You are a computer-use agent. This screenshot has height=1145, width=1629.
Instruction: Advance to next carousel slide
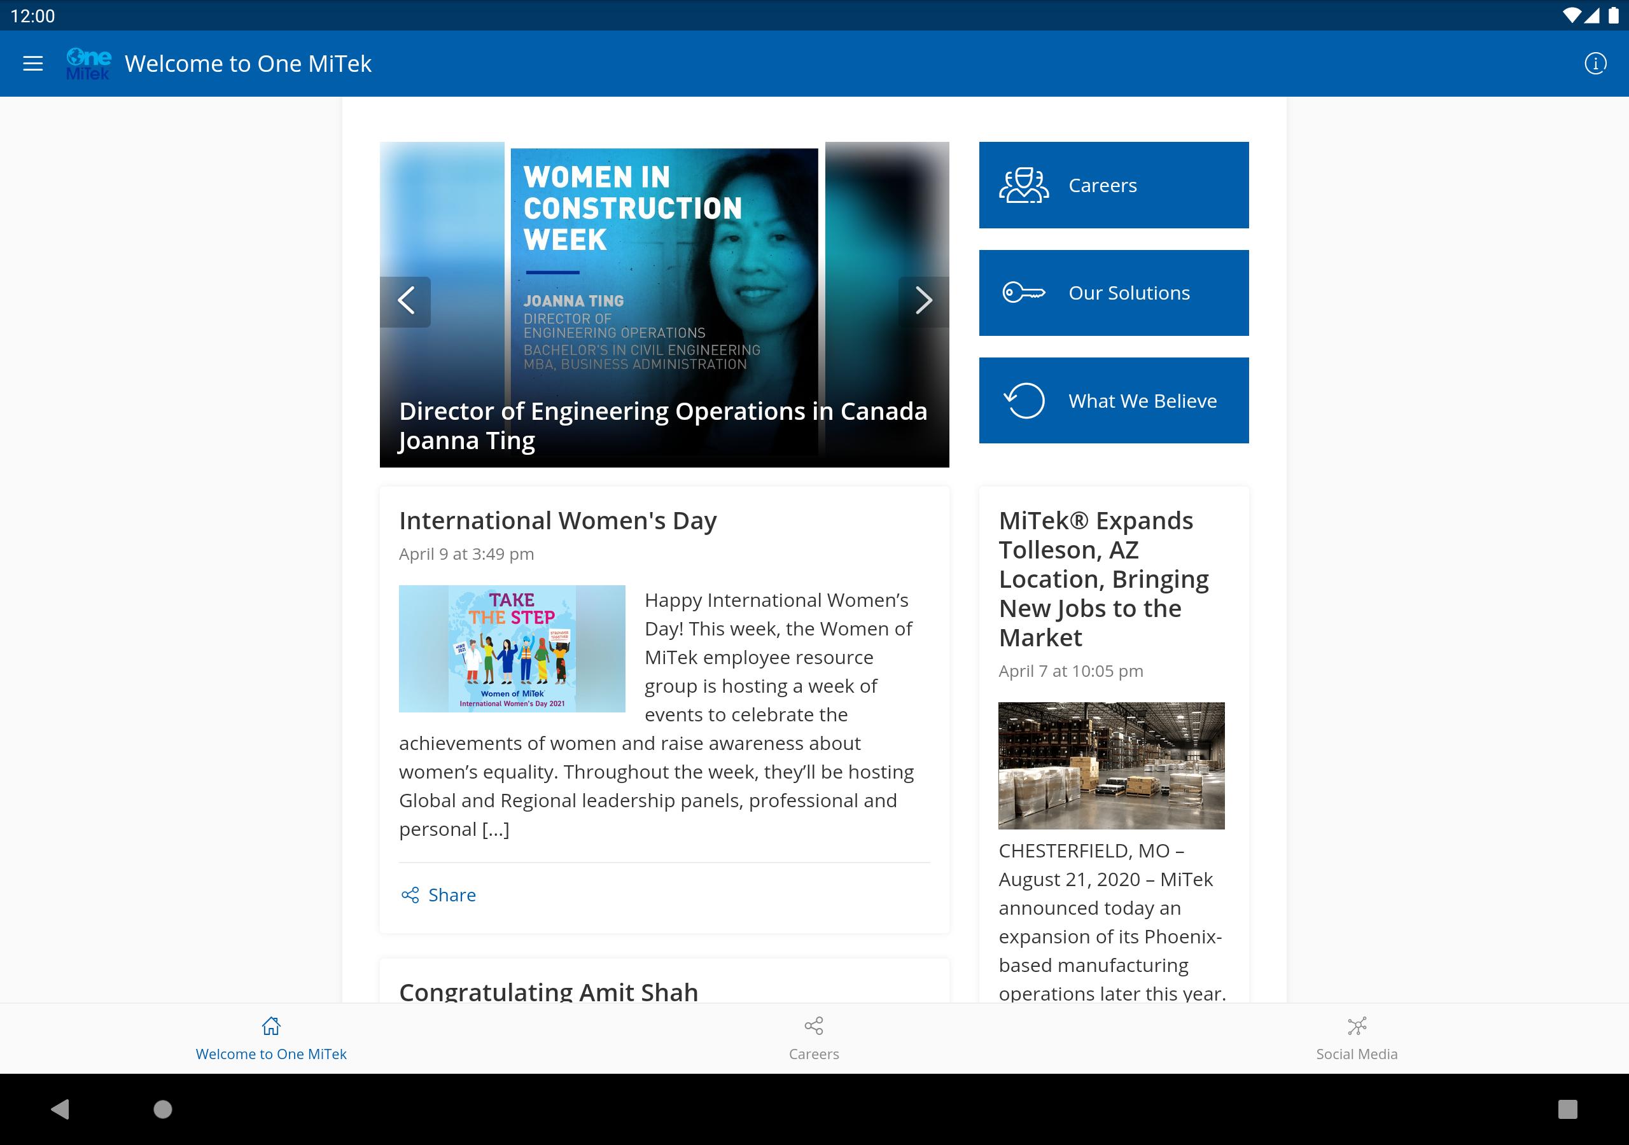(923, 302)
